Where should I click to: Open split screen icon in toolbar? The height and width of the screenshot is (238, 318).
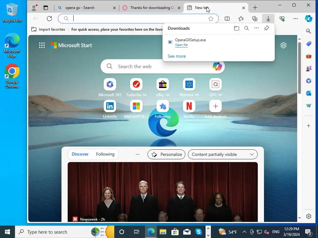227,19
